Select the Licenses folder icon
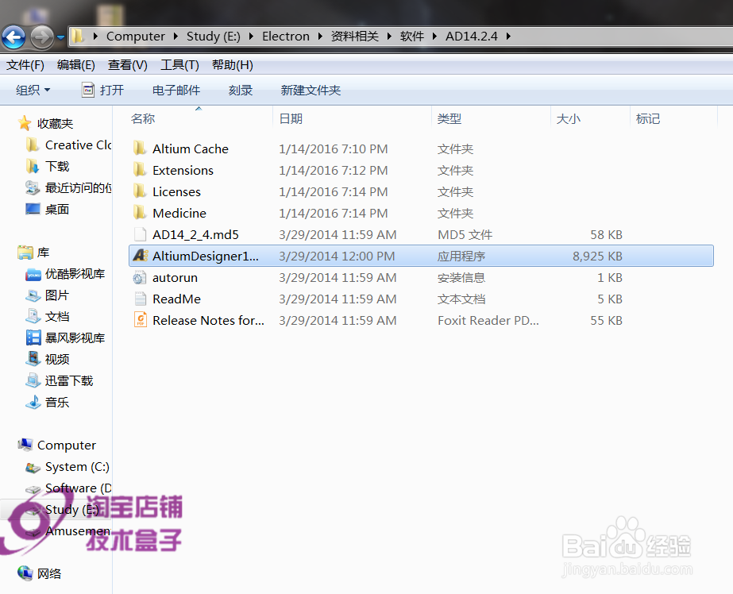This screenshot has height=594, width=733. [139, 191]
